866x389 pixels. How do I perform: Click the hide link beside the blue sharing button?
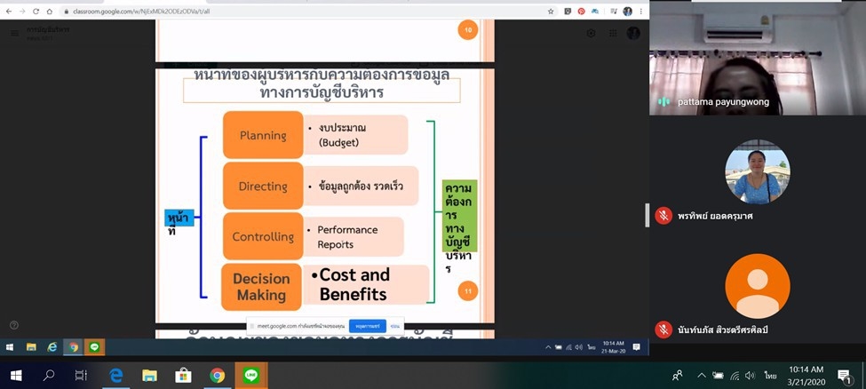point(394,326)
